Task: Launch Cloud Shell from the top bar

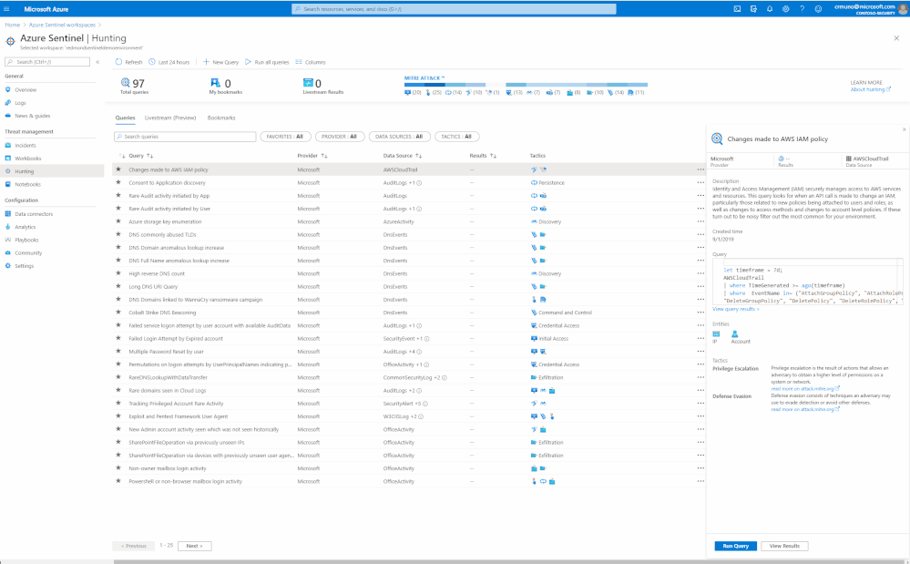Action: [x=737, y=9]
